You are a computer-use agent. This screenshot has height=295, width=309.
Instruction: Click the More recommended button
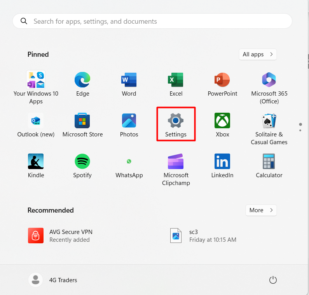(x=261, y=210)
